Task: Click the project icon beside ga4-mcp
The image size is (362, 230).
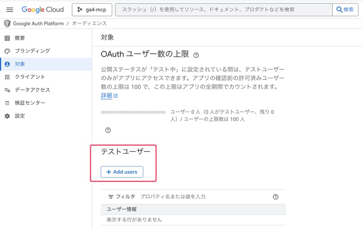Action: (x=80, y=10)
